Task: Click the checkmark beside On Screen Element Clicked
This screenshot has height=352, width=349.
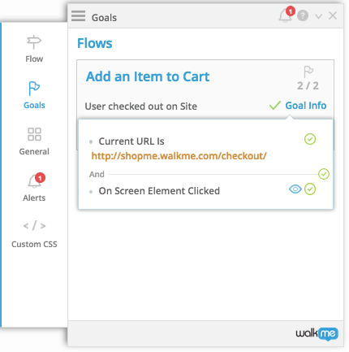Action: click(310, 189)
